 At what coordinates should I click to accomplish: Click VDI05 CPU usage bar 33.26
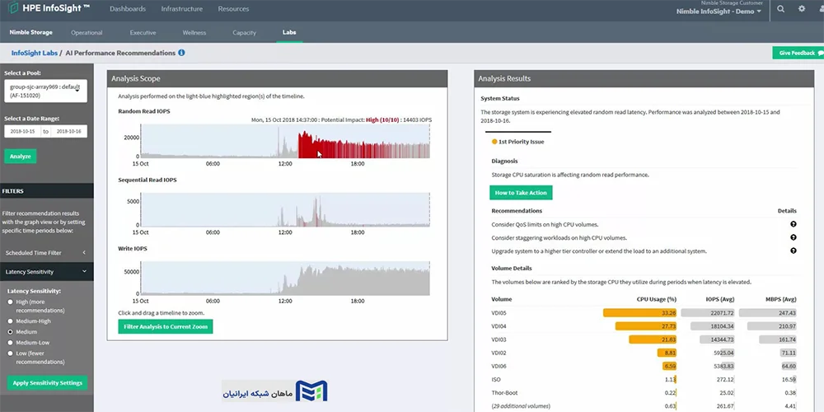(x=640, y=312)
